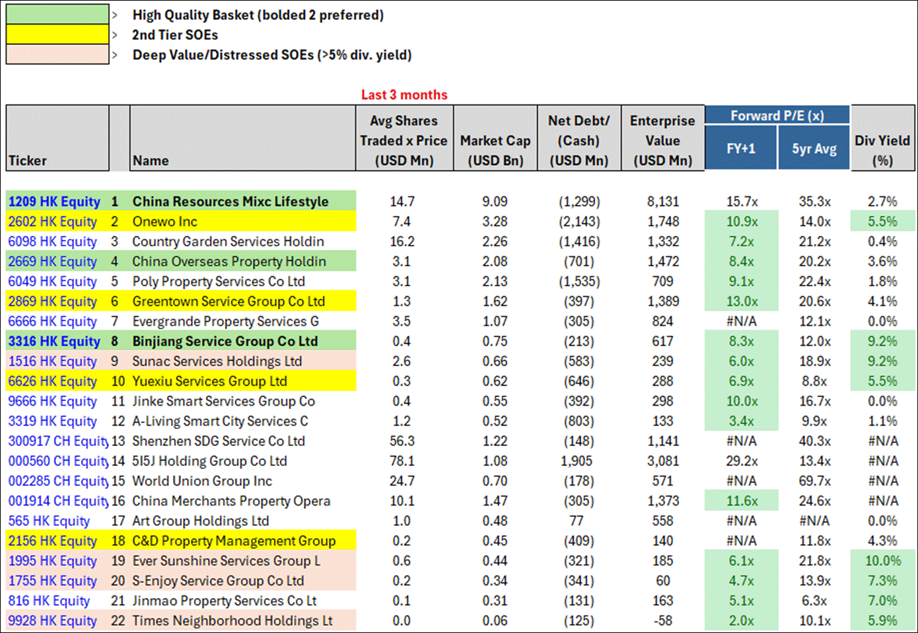The image size is (918, 633).
Task: Click the pink Deep Value/Distressed SOEs legend swatch
Action: coord(57,54)
